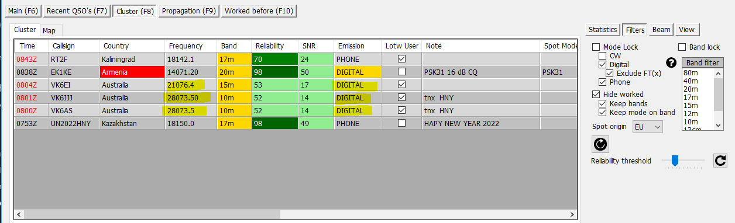The image size is (735, 223).
Task: Sort by the Frequency column header
Action: tap(191, 46)
